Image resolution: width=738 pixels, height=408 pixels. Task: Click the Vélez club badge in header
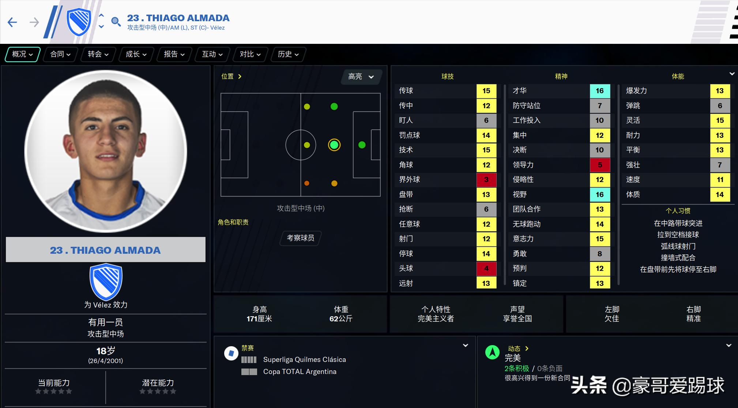click(x=79, y=22)
